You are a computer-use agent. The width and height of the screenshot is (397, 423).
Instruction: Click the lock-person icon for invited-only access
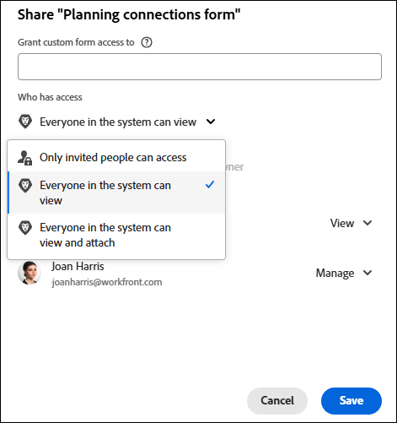[x=24, y=158]
